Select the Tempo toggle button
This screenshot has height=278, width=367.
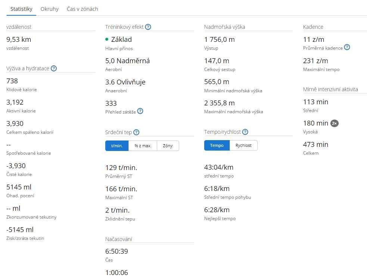(217, 145)
